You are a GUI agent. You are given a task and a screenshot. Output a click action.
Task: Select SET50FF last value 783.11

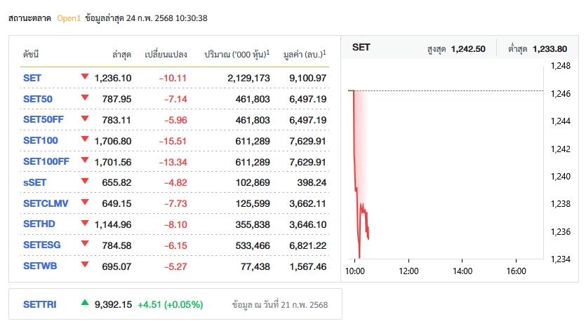point(116,120)
